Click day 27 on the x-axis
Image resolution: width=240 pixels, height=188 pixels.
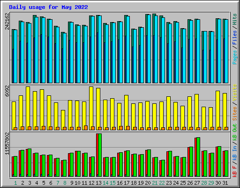click(x=197, y=183)
